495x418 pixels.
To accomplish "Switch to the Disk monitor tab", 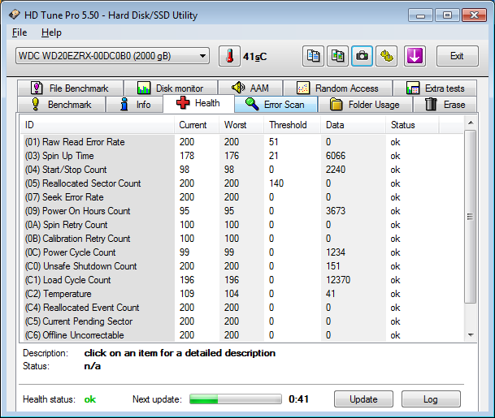I will tap(171, 88).
